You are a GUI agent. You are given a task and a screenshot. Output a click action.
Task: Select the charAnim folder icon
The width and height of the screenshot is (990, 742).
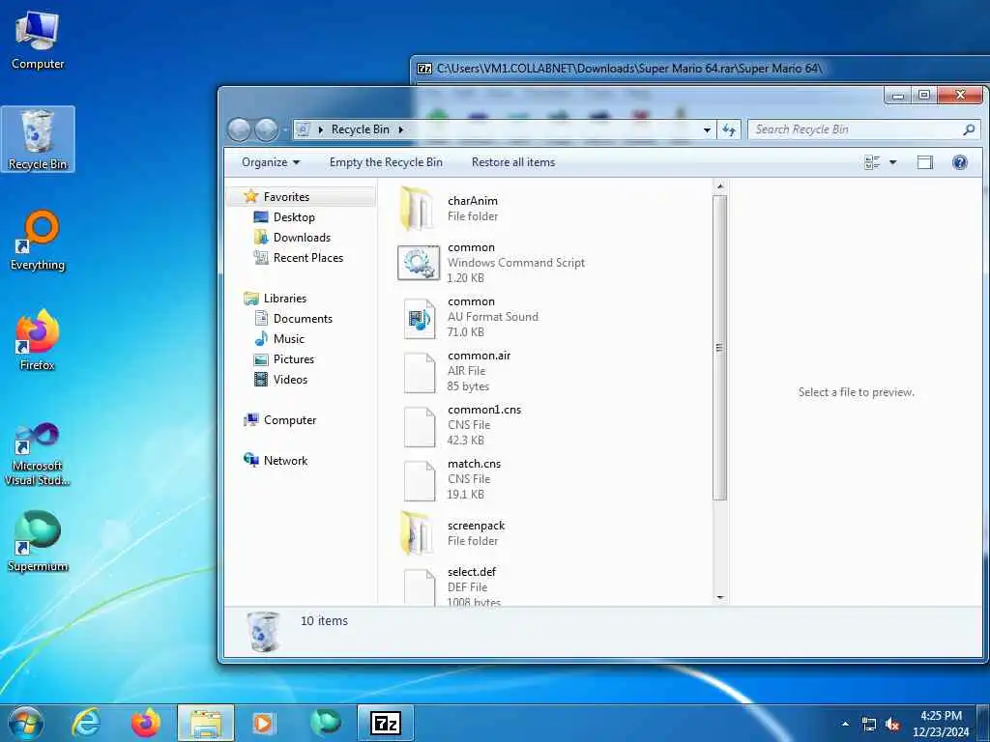pyautogui.click(x=418, y=209)
